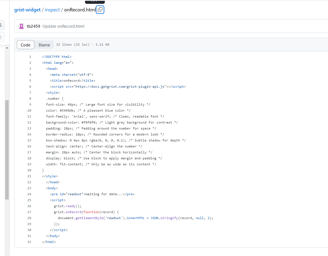Click line number 6 with script src
Viewport: 328px width, 256px height.
[30, 87]
